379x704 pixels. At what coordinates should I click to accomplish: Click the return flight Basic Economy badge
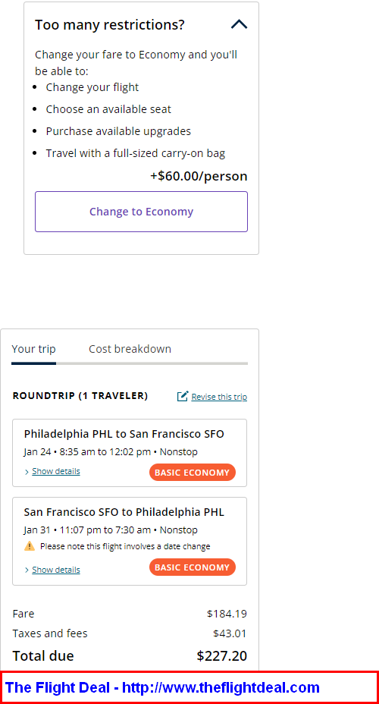193,567
